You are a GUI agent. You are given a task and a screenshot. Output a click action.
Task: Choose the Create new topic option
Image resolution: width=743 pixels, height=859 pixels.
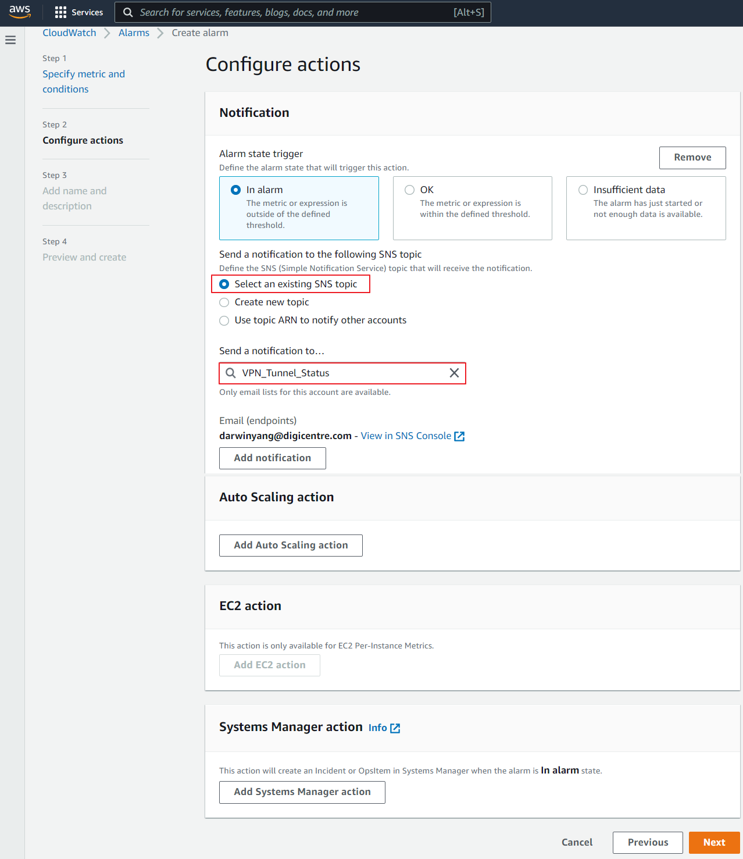(x=224, y=302)
